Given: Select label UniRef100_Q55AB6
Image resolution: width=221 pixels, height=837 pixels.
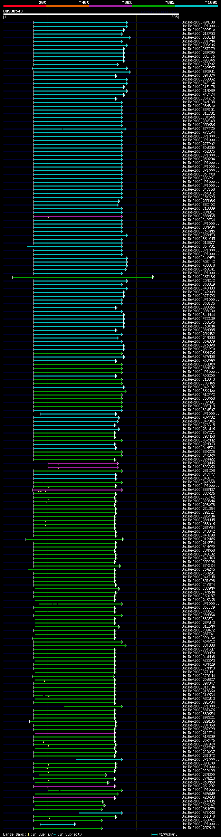Looking at the screenshot, I should pos(198,201).
